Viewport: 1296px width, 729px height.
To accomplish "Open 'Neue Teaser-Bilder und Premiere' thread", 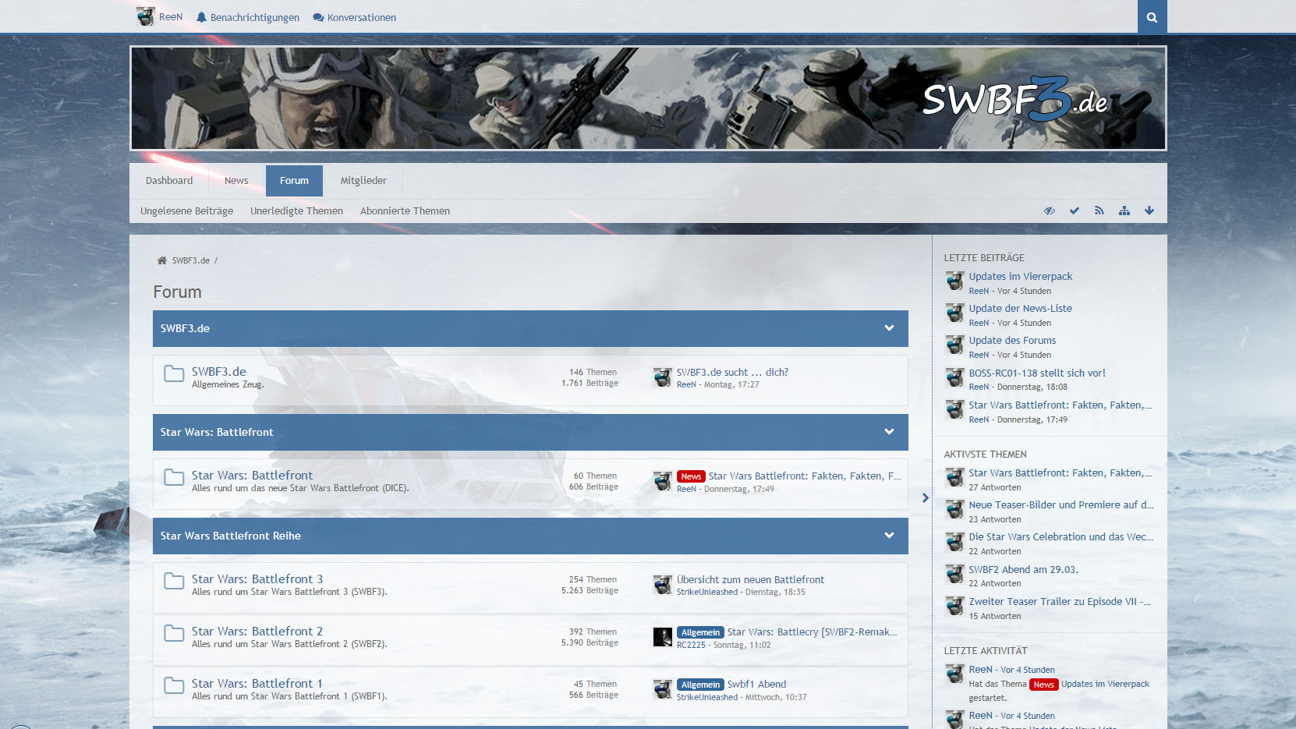I will coord(1061,505).
